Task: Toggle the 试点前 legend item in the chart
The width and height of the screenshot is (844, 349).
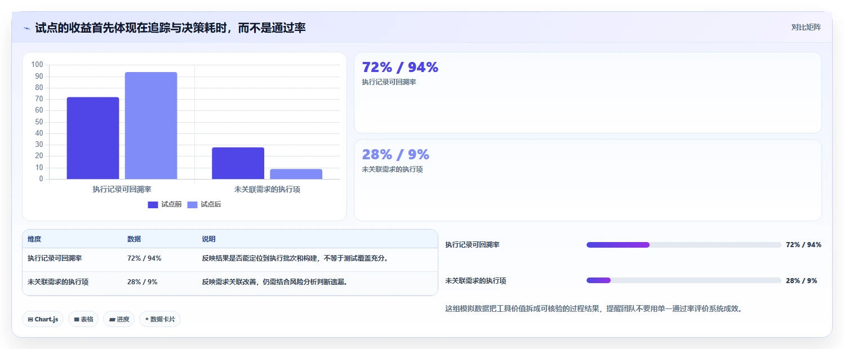Action: click(165, 204)
